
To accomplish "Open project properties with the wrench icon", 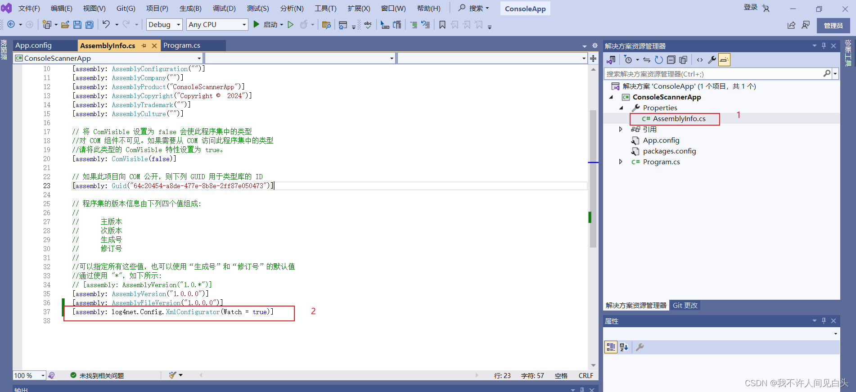I will click(x=712, y=60).
